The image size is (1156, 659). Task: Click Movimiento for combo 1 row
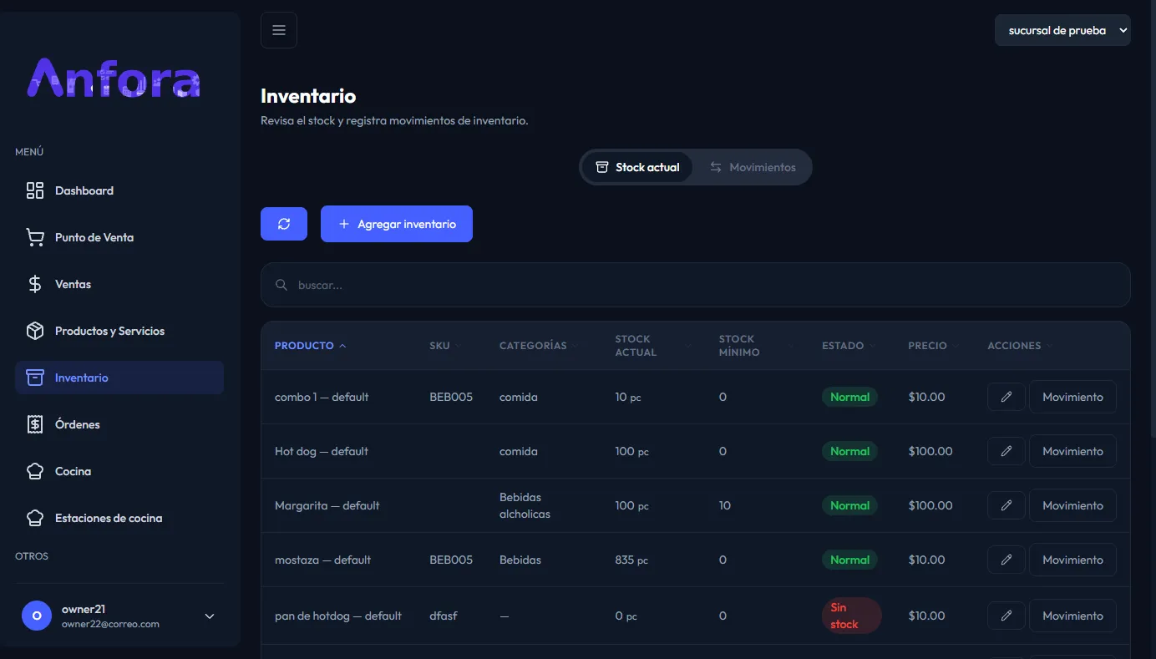coord(1072,397)
